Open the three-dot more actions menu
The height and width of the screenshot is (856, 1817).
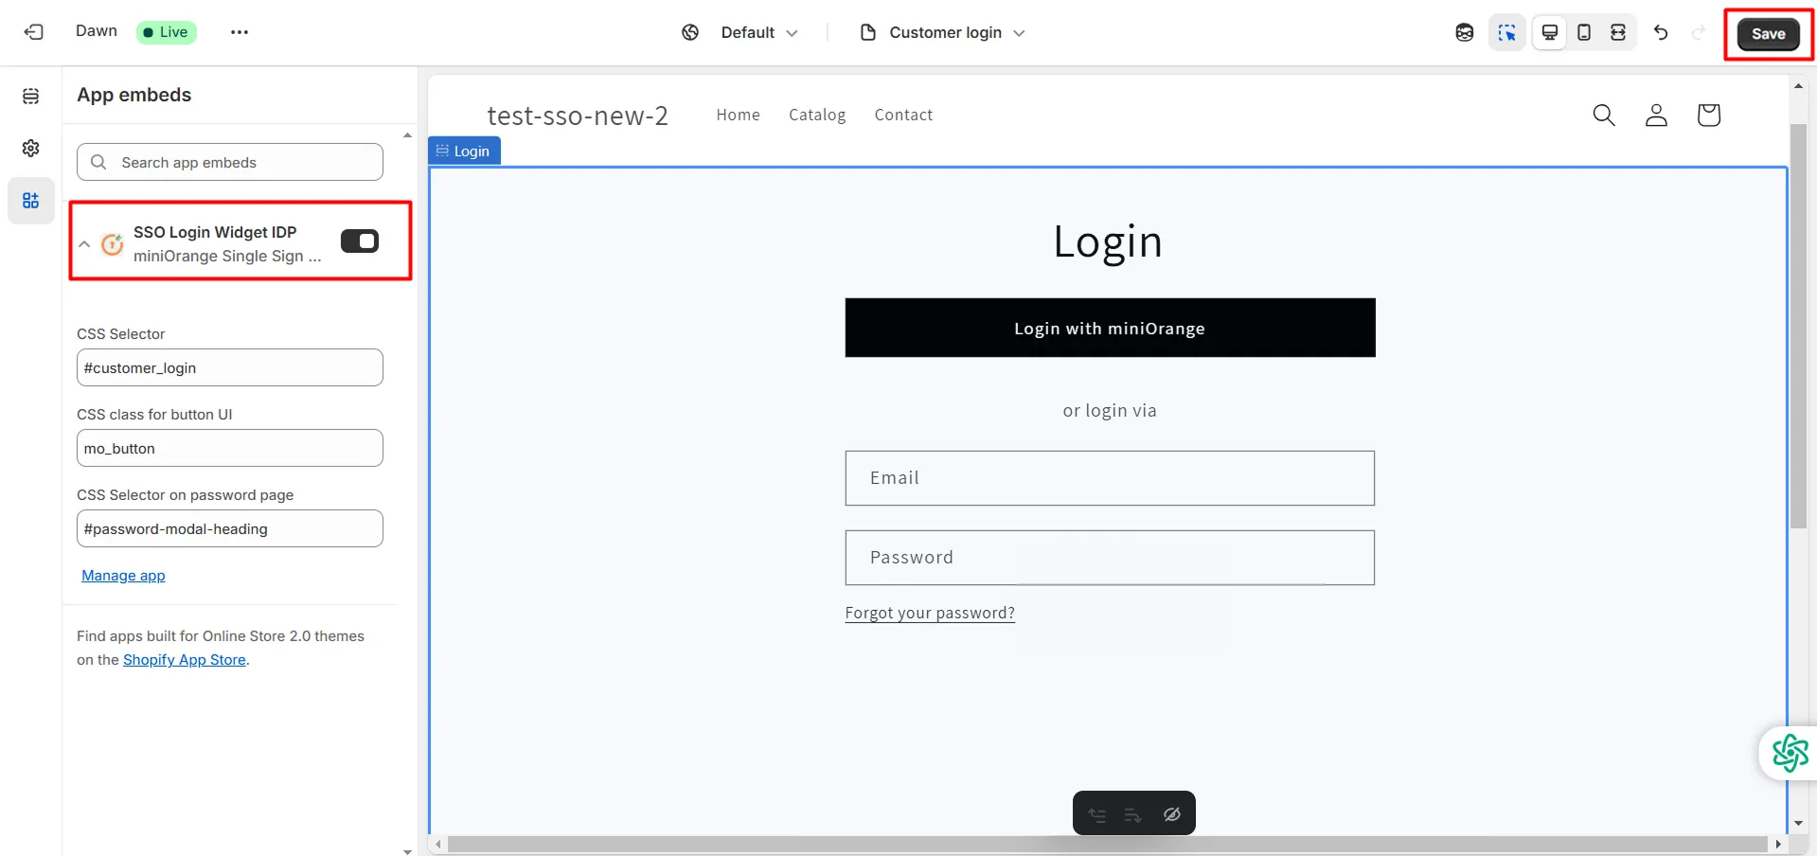tap(240, 32)
